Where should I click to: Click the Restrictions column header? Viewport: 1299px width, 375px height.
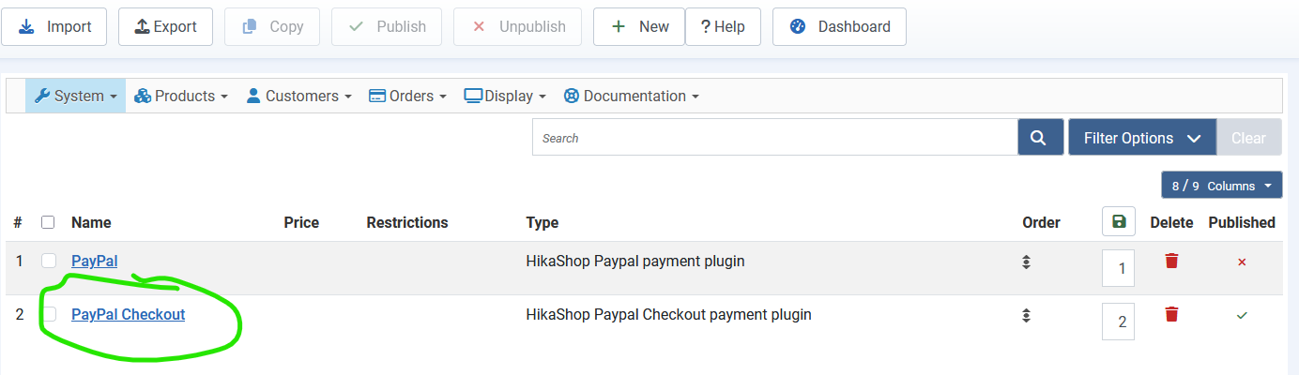[x=407, y=222]
